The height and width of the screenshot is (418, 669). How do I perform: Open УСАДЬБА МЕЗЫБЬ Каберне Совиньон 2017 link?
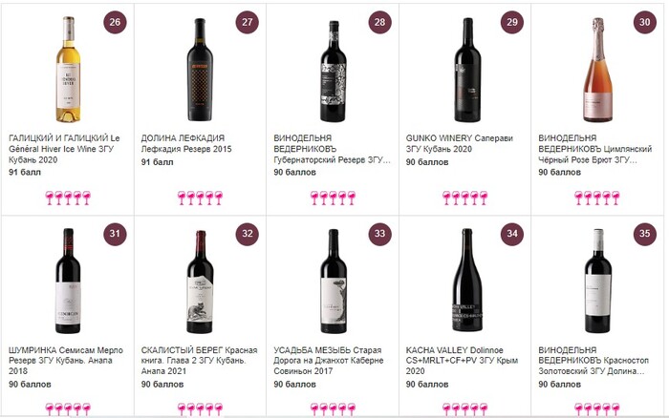click(x=331, y=358)
